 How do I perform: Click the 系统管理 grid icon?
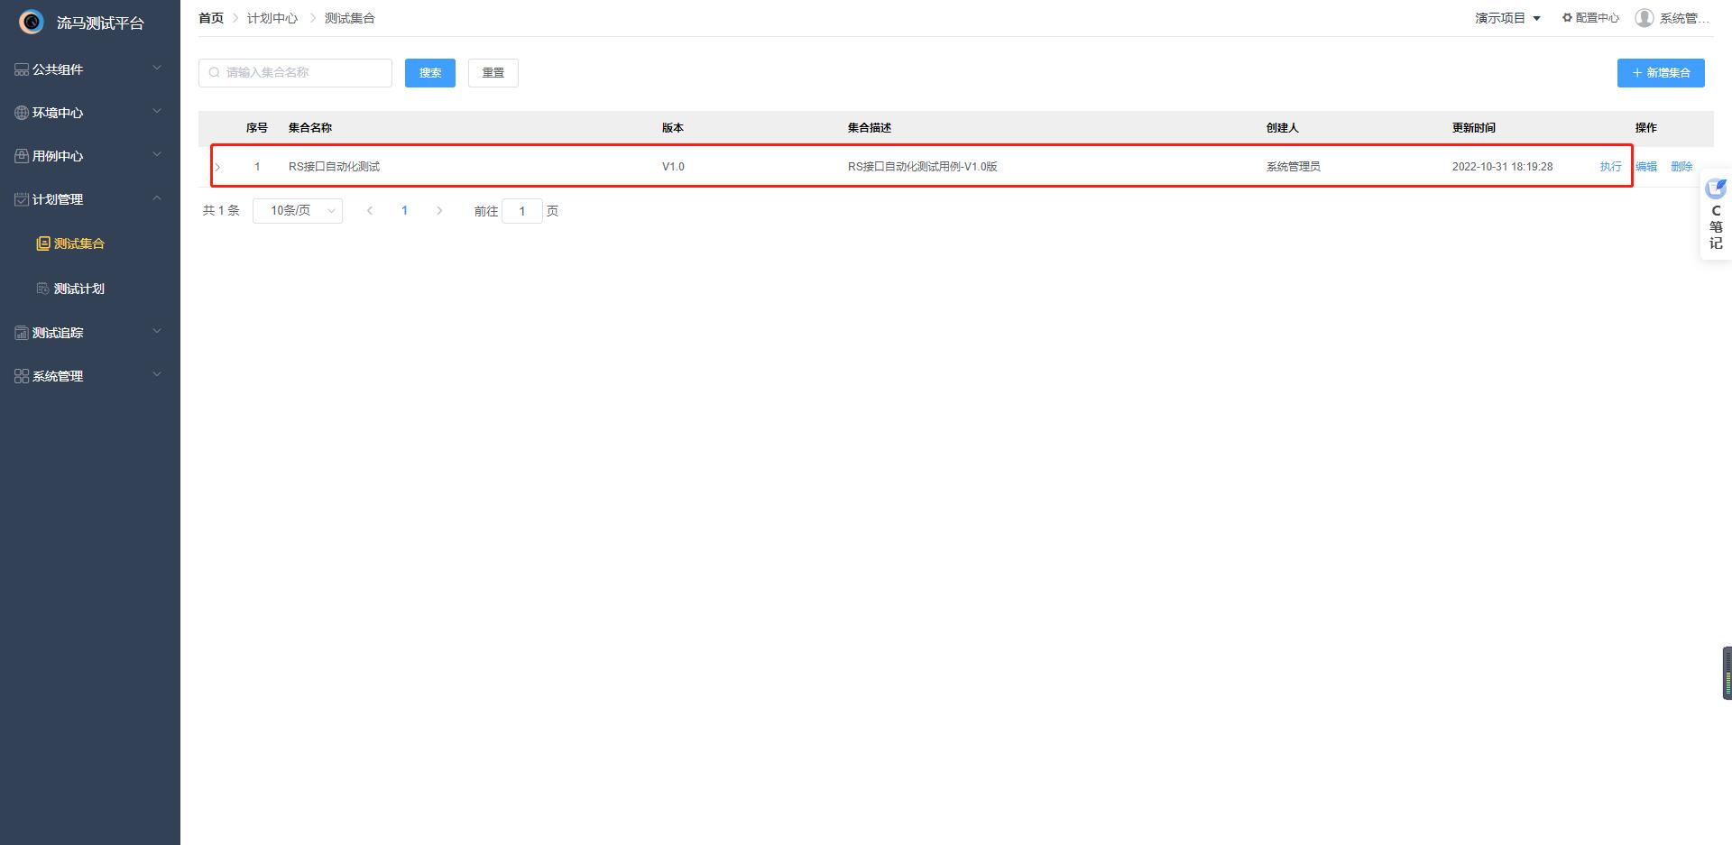click(x=22, y=376)
